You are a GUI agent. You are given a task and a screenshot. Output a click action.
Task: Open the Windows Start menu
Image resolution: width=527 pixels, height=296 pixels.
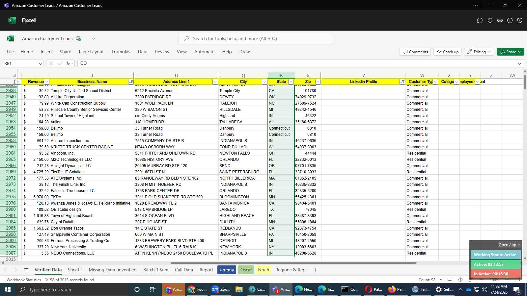pos(8,289)
